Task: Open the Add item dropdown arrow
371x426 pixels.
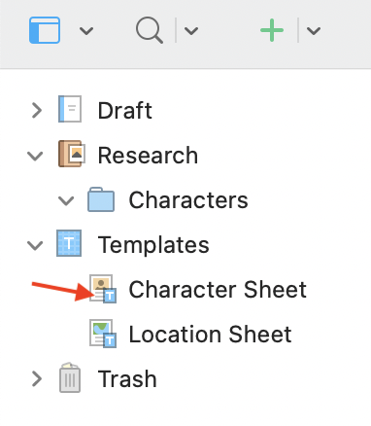Action: click(314, 31)
